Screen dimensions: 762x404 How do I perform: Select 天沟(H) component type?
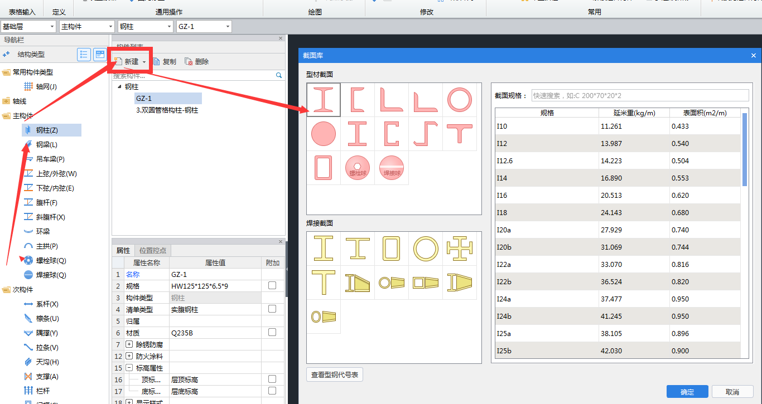coord(47,362)
